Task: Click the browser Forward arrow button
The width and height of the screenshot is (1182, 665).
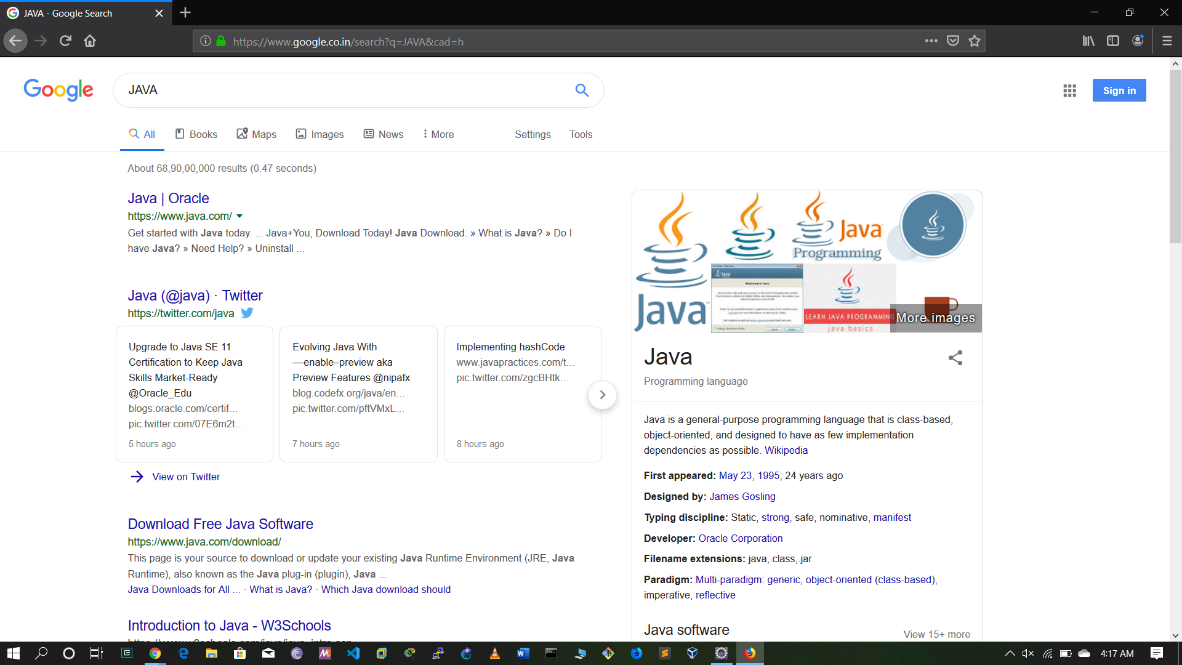Action: pyautogui.click(x=41, y=41)
